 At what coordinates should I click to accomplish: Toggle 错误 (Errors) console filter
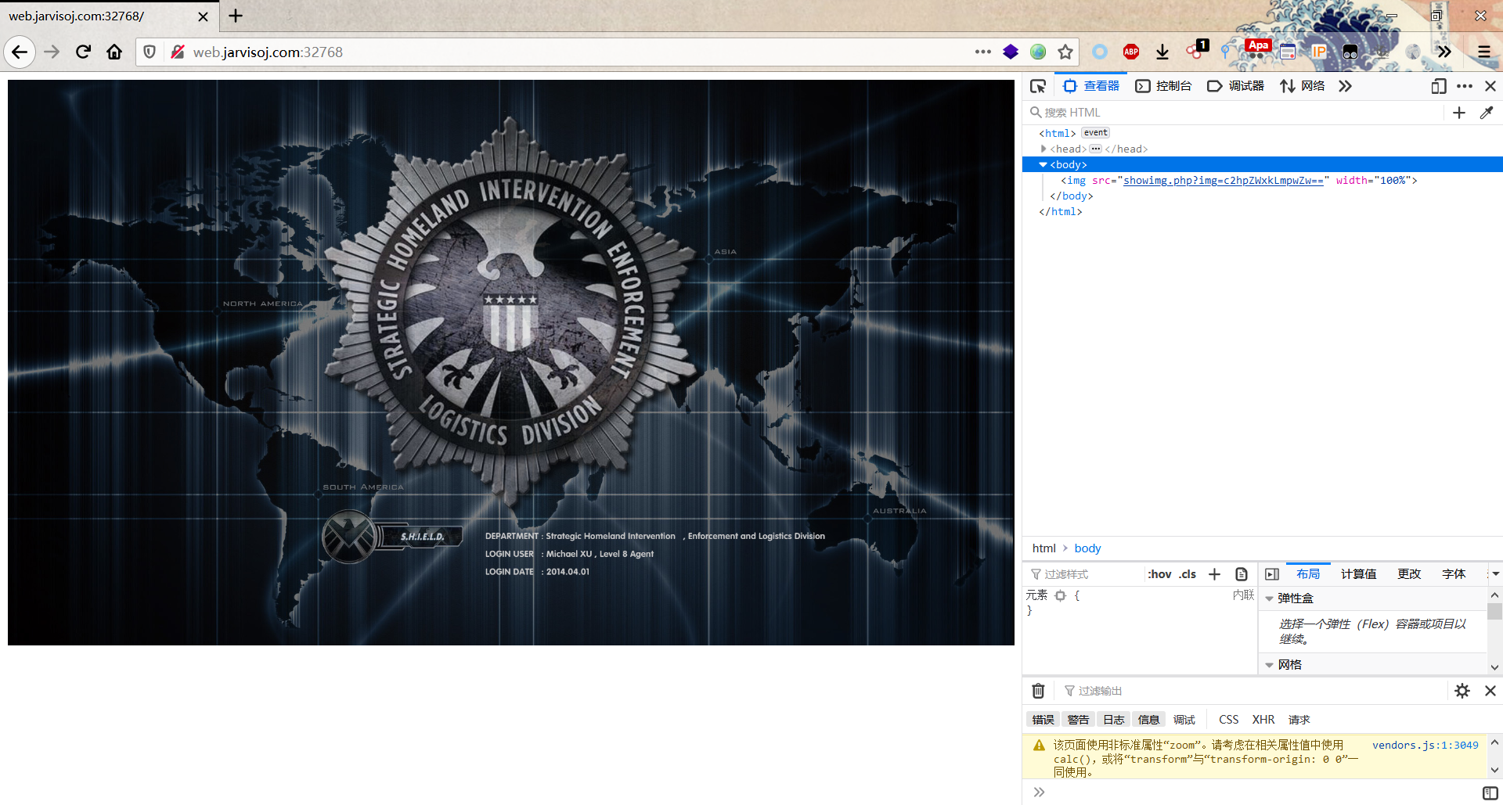point(1043,720)
